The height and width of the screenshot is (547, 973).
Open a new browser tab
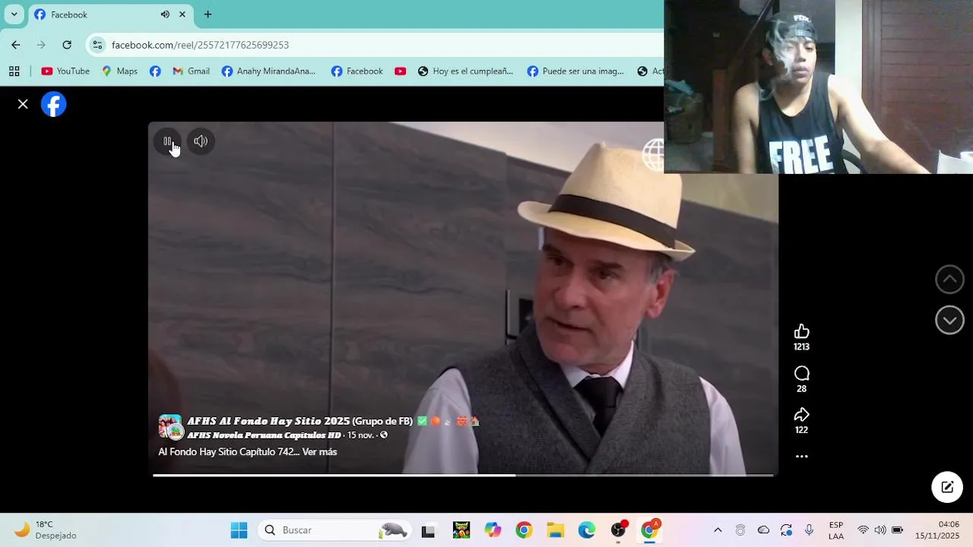pos(208,14)
